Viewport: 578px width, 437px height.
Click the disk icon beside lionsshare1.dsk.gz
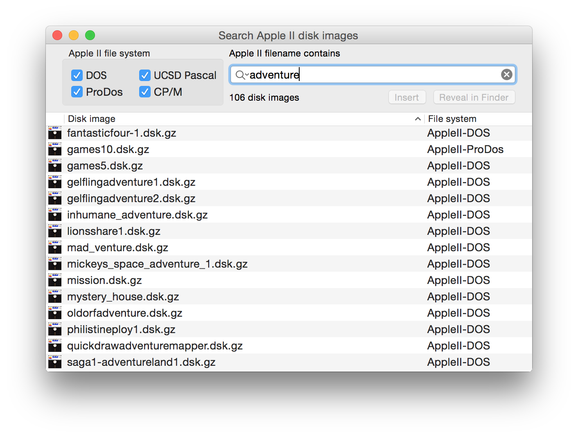click(x=55, y=231)
